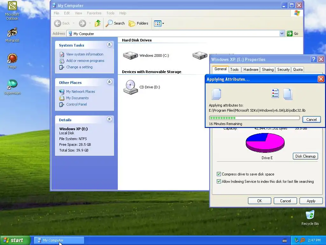Open the Back button history dropdown
Screen dimensions: 326x245
74,23
